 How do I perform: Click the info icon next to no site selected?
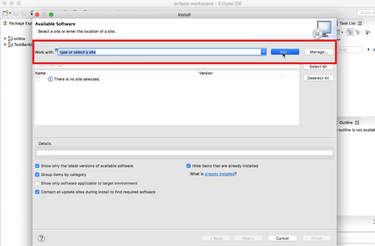[50, 79]
